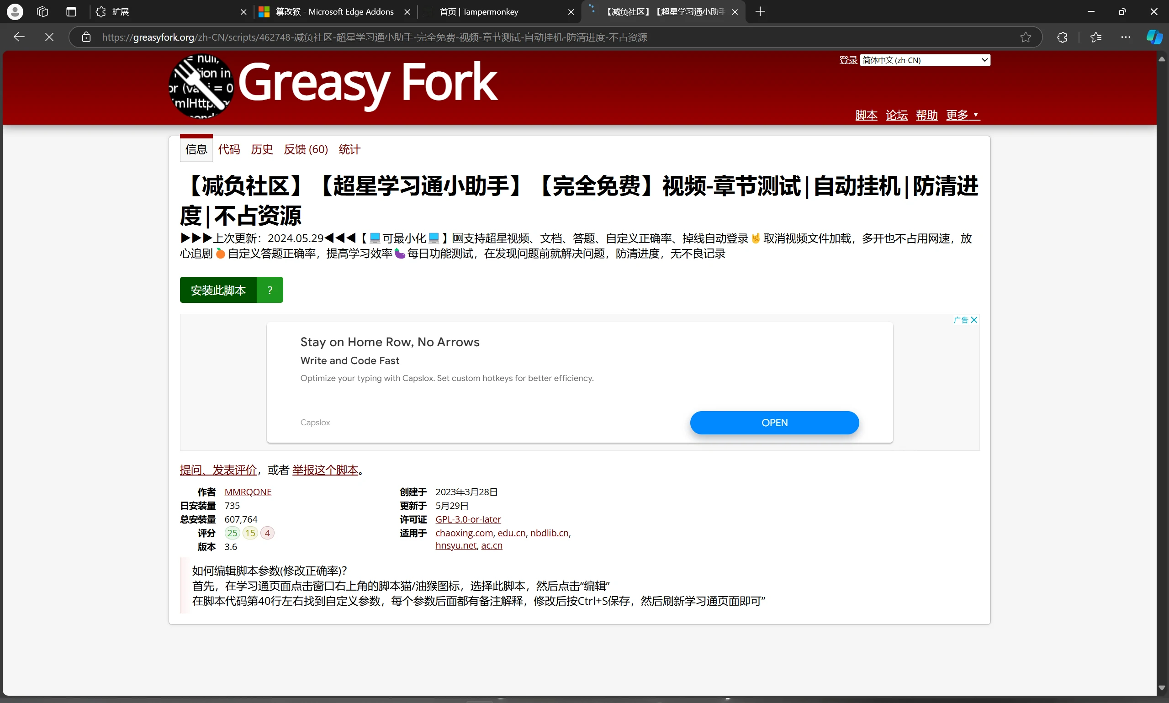The height and width of the screenshot is (703, 1169).
Task: Open the Edge workspaces icon
Action: click(42, 11)
